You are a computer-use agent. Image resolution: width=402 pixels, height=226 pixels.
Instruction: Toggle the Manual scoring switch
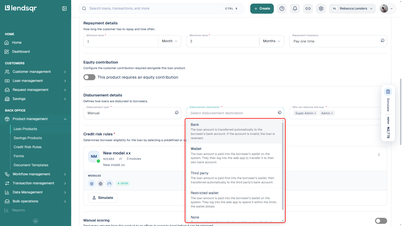[381, 221]
